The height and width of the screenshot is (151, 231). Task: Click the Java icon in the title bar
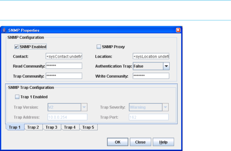[4, 30]
